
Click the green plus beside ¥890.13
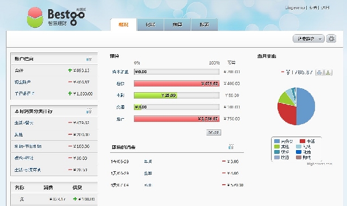click(70, 70)
